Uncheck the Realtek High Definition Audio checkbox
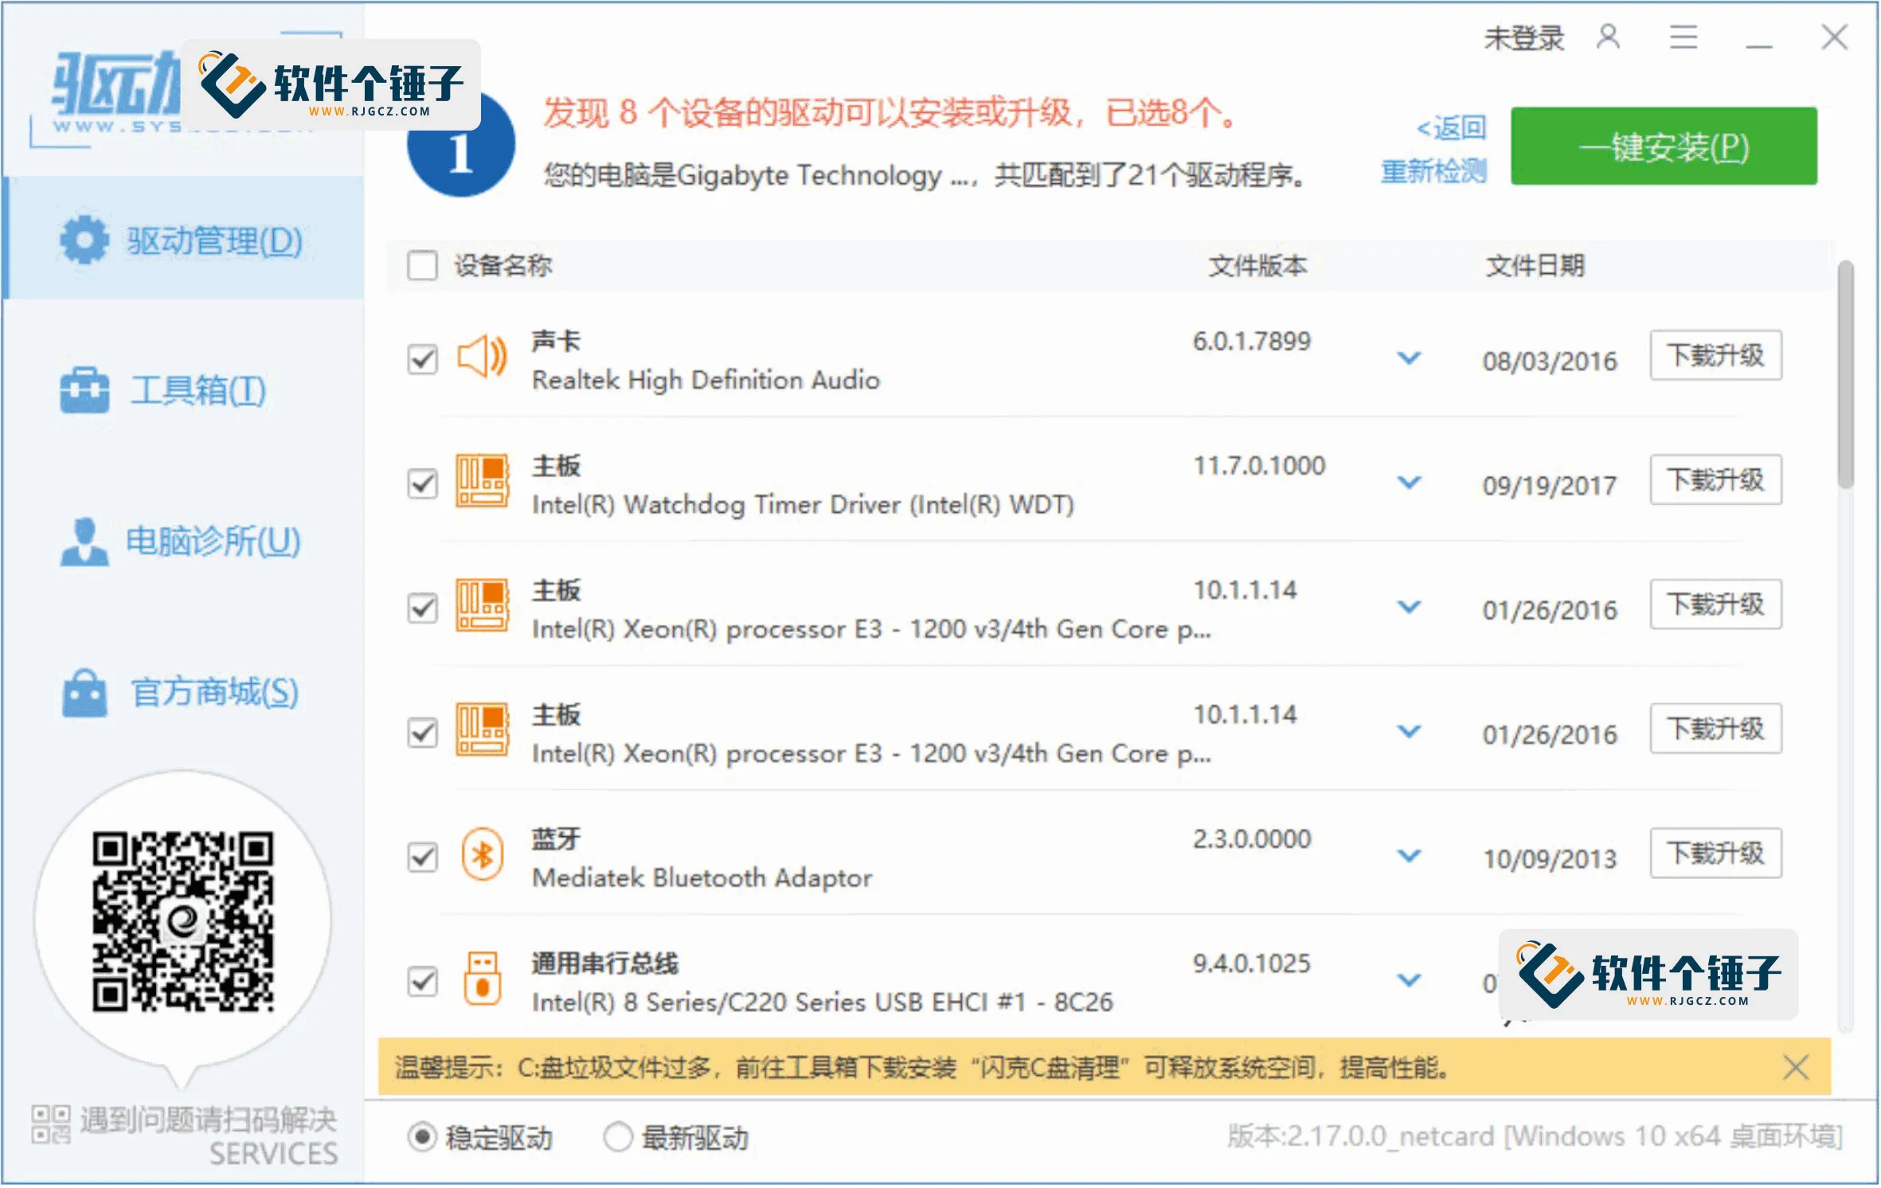 422,359
